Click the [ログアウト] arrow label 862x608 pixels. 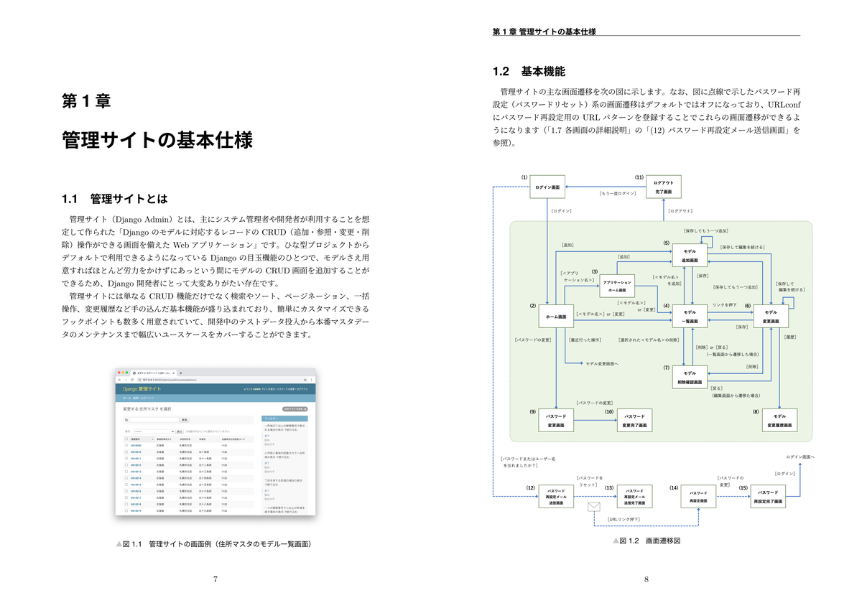click(680, 211)
